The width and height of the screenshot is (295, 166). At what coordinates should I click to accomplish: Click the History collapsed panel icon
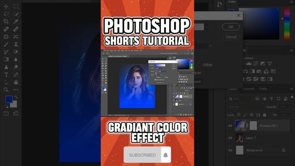coord(219,4)
